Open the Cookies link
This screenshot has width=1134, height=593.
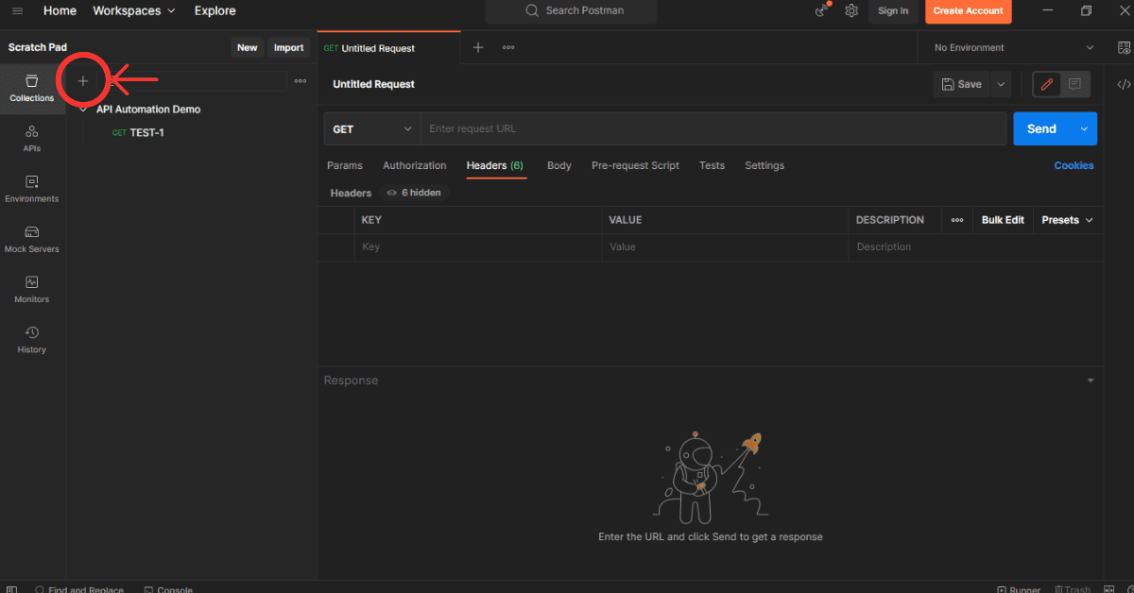coord(1074,165)
